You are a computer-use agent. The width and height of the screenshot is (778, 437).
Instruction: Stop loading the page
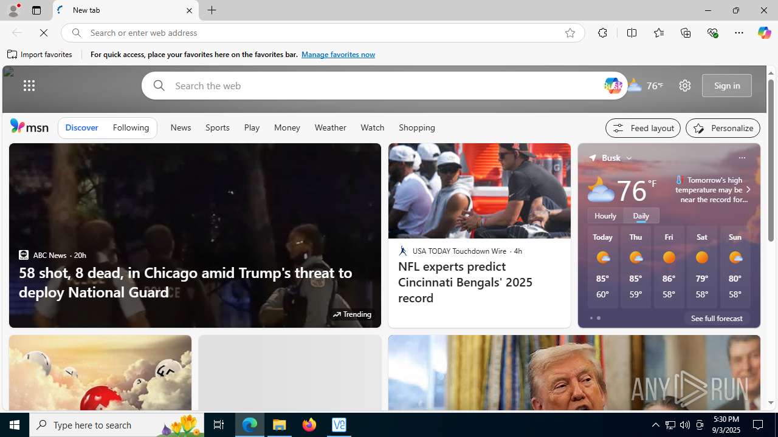pyautogui.click(x=44, y=33)
